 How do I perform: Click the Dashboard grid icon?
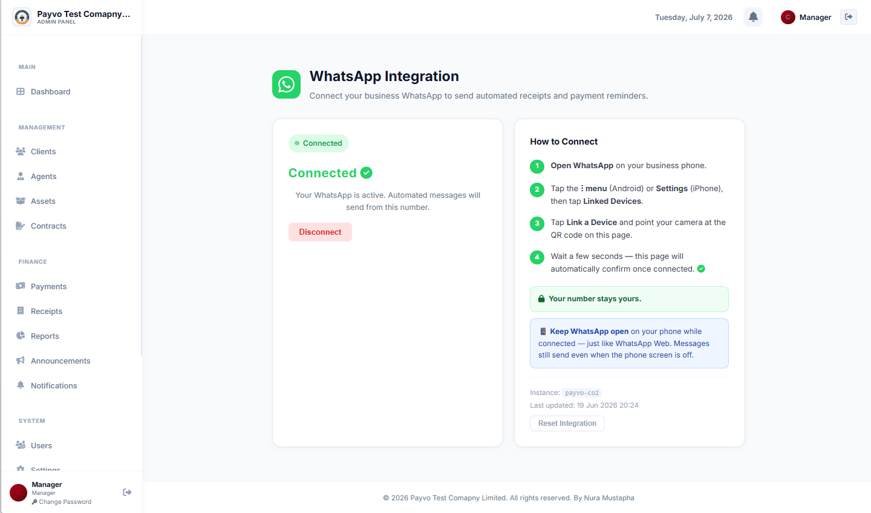21,91
